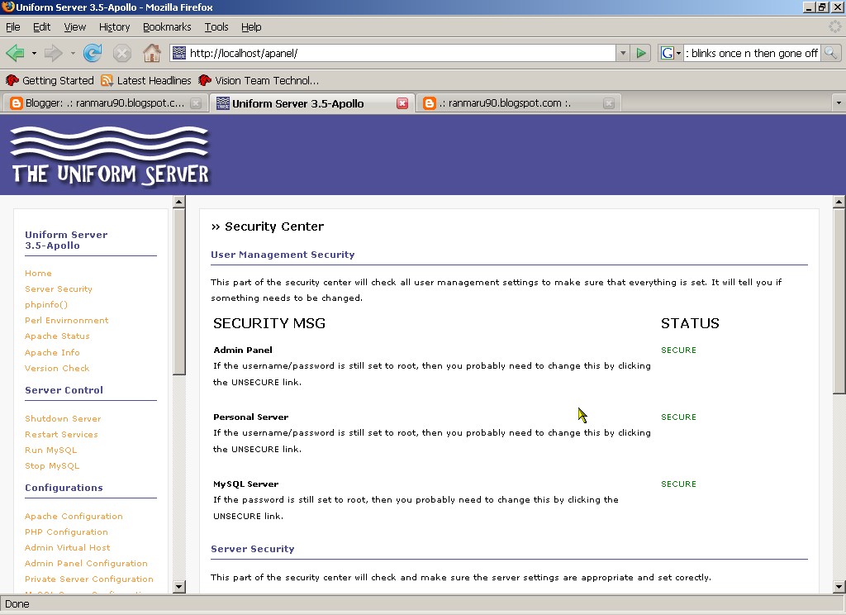
Task: Open the Vision Team Technol... bookmark
Action: 259,80
